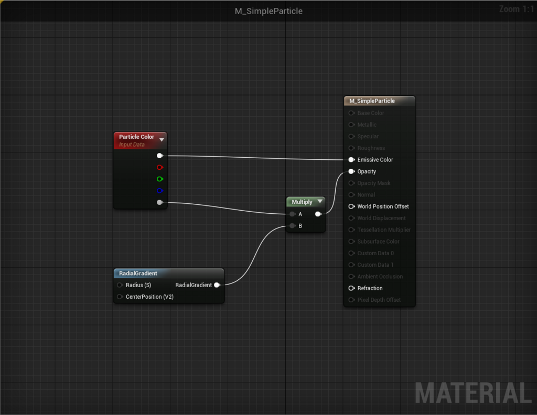
Task: Click the RadialGradient output pin
Action: tap(217, 285)
